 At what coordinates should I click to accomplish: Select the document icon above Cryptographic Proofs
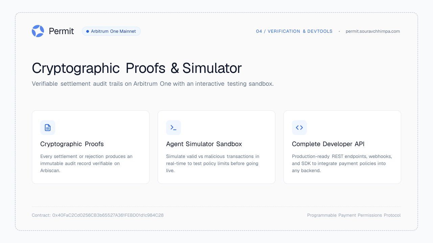pyautogui.click(x=48, y=128)
